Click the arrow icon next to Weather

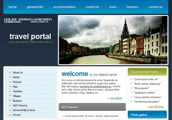[10, 91]
